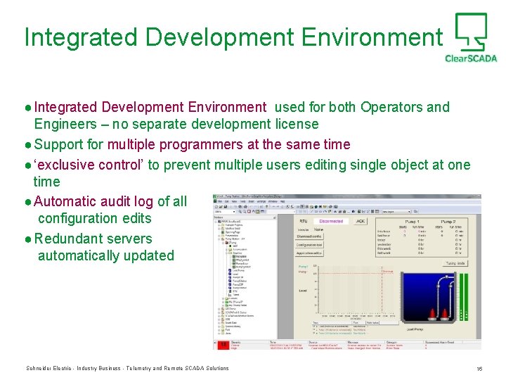Click the ACK button
Viewport: 506px width, 380px height.
[360, 221]
